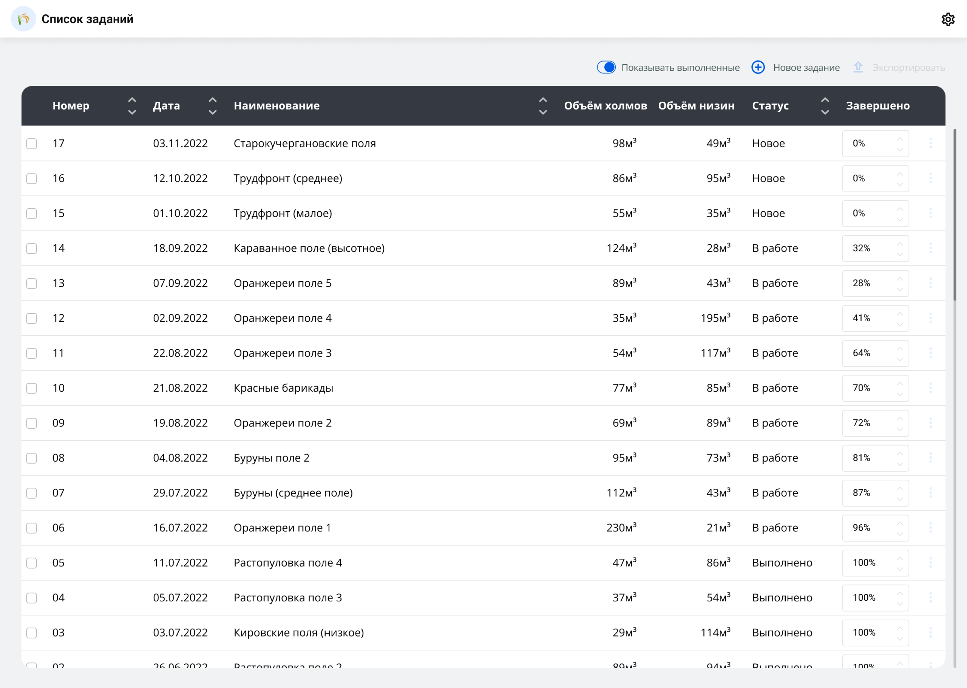
Task: Click the Наименование column header
Action: click(x=277, y=106)
